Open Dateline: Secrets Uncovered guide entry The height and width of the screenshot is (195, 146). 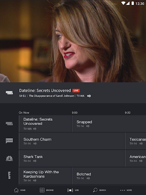click(x=45, y=124)
